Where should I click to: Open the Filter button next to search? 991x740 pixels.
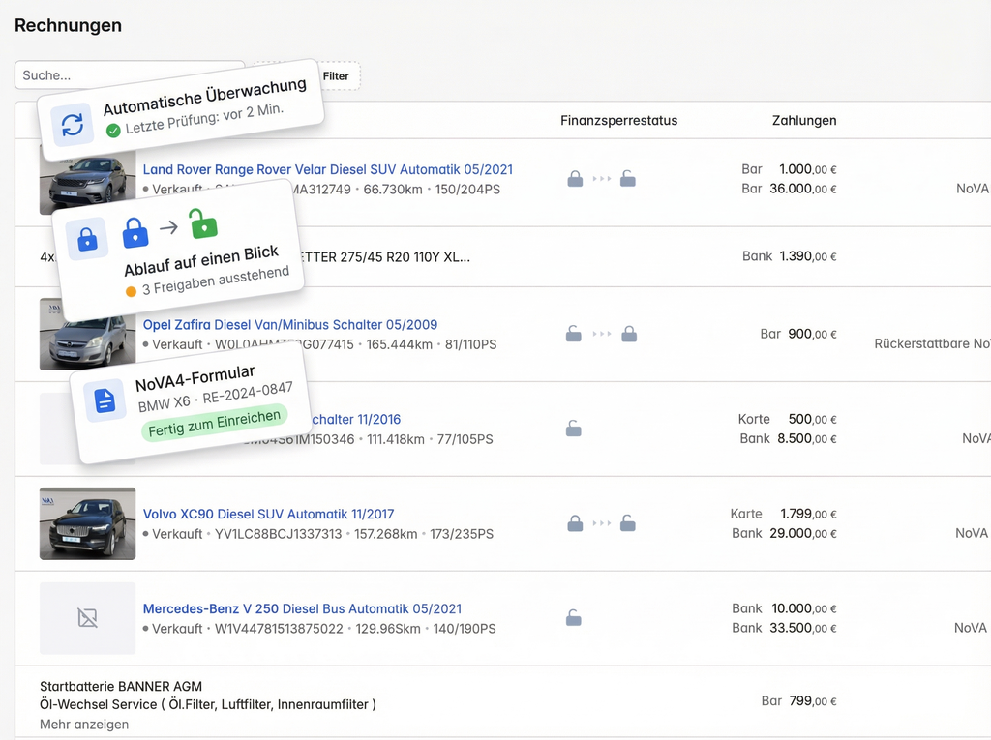pyautogui.click(x=336, y=76)
